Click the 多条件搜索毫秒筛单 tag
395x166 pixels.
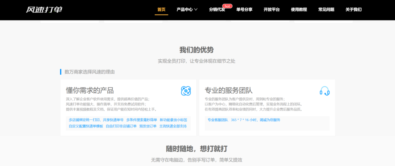[x=142, y=120]
